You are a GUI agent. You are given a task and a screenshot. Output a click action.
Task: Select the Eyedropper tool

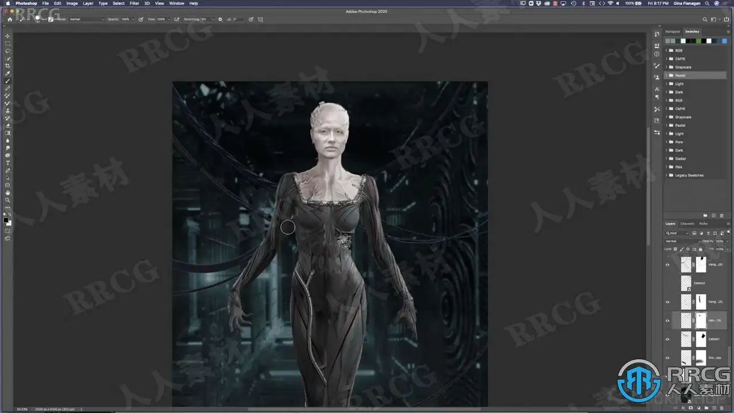pos(7,73)
